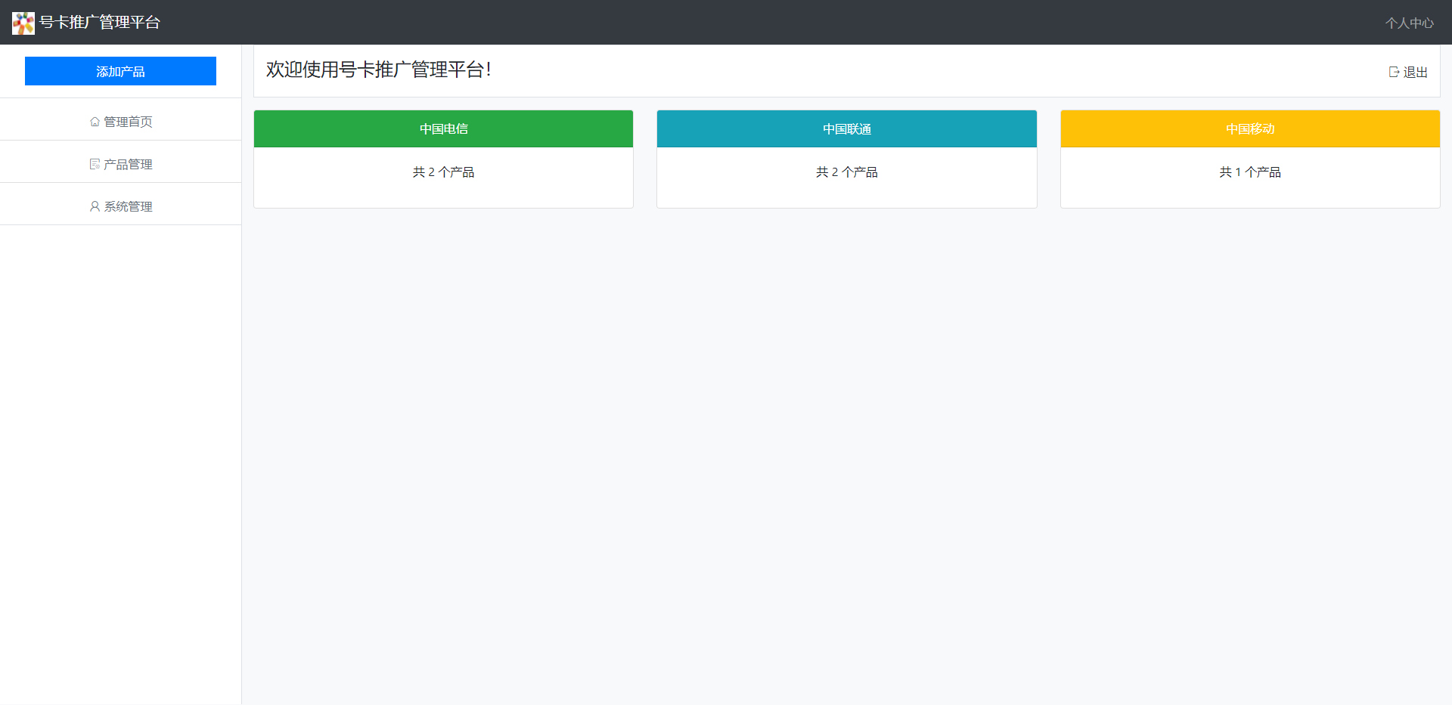Click the colorful platform logo icon
The height and width of the screenshot is (705, 1452).
pyautogui.click(x=23, y=23)
